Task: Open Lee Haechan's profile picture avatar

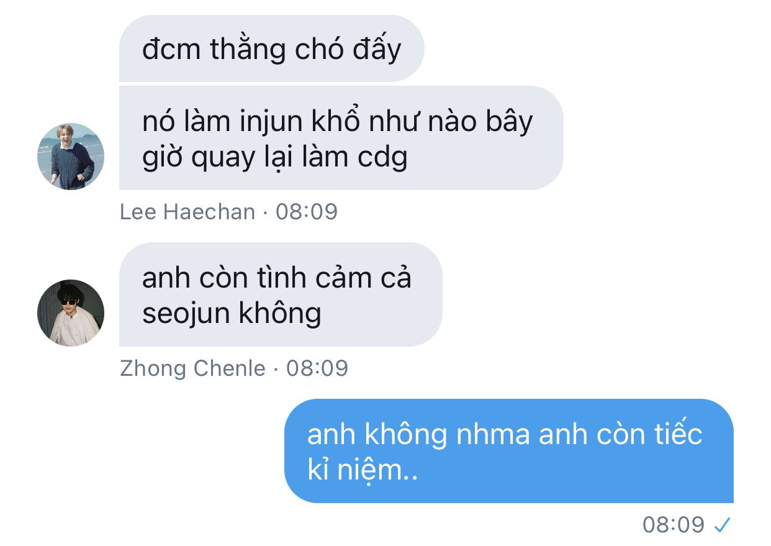Action: click(71, 156)
